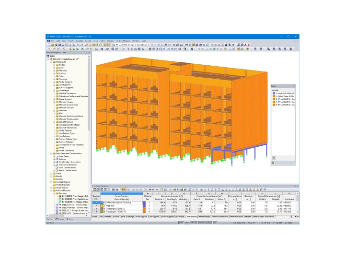Viewport: 345px width, 259px height.
Task: Collapse Load Cases and Combinations node
Action: coord(51,153)
